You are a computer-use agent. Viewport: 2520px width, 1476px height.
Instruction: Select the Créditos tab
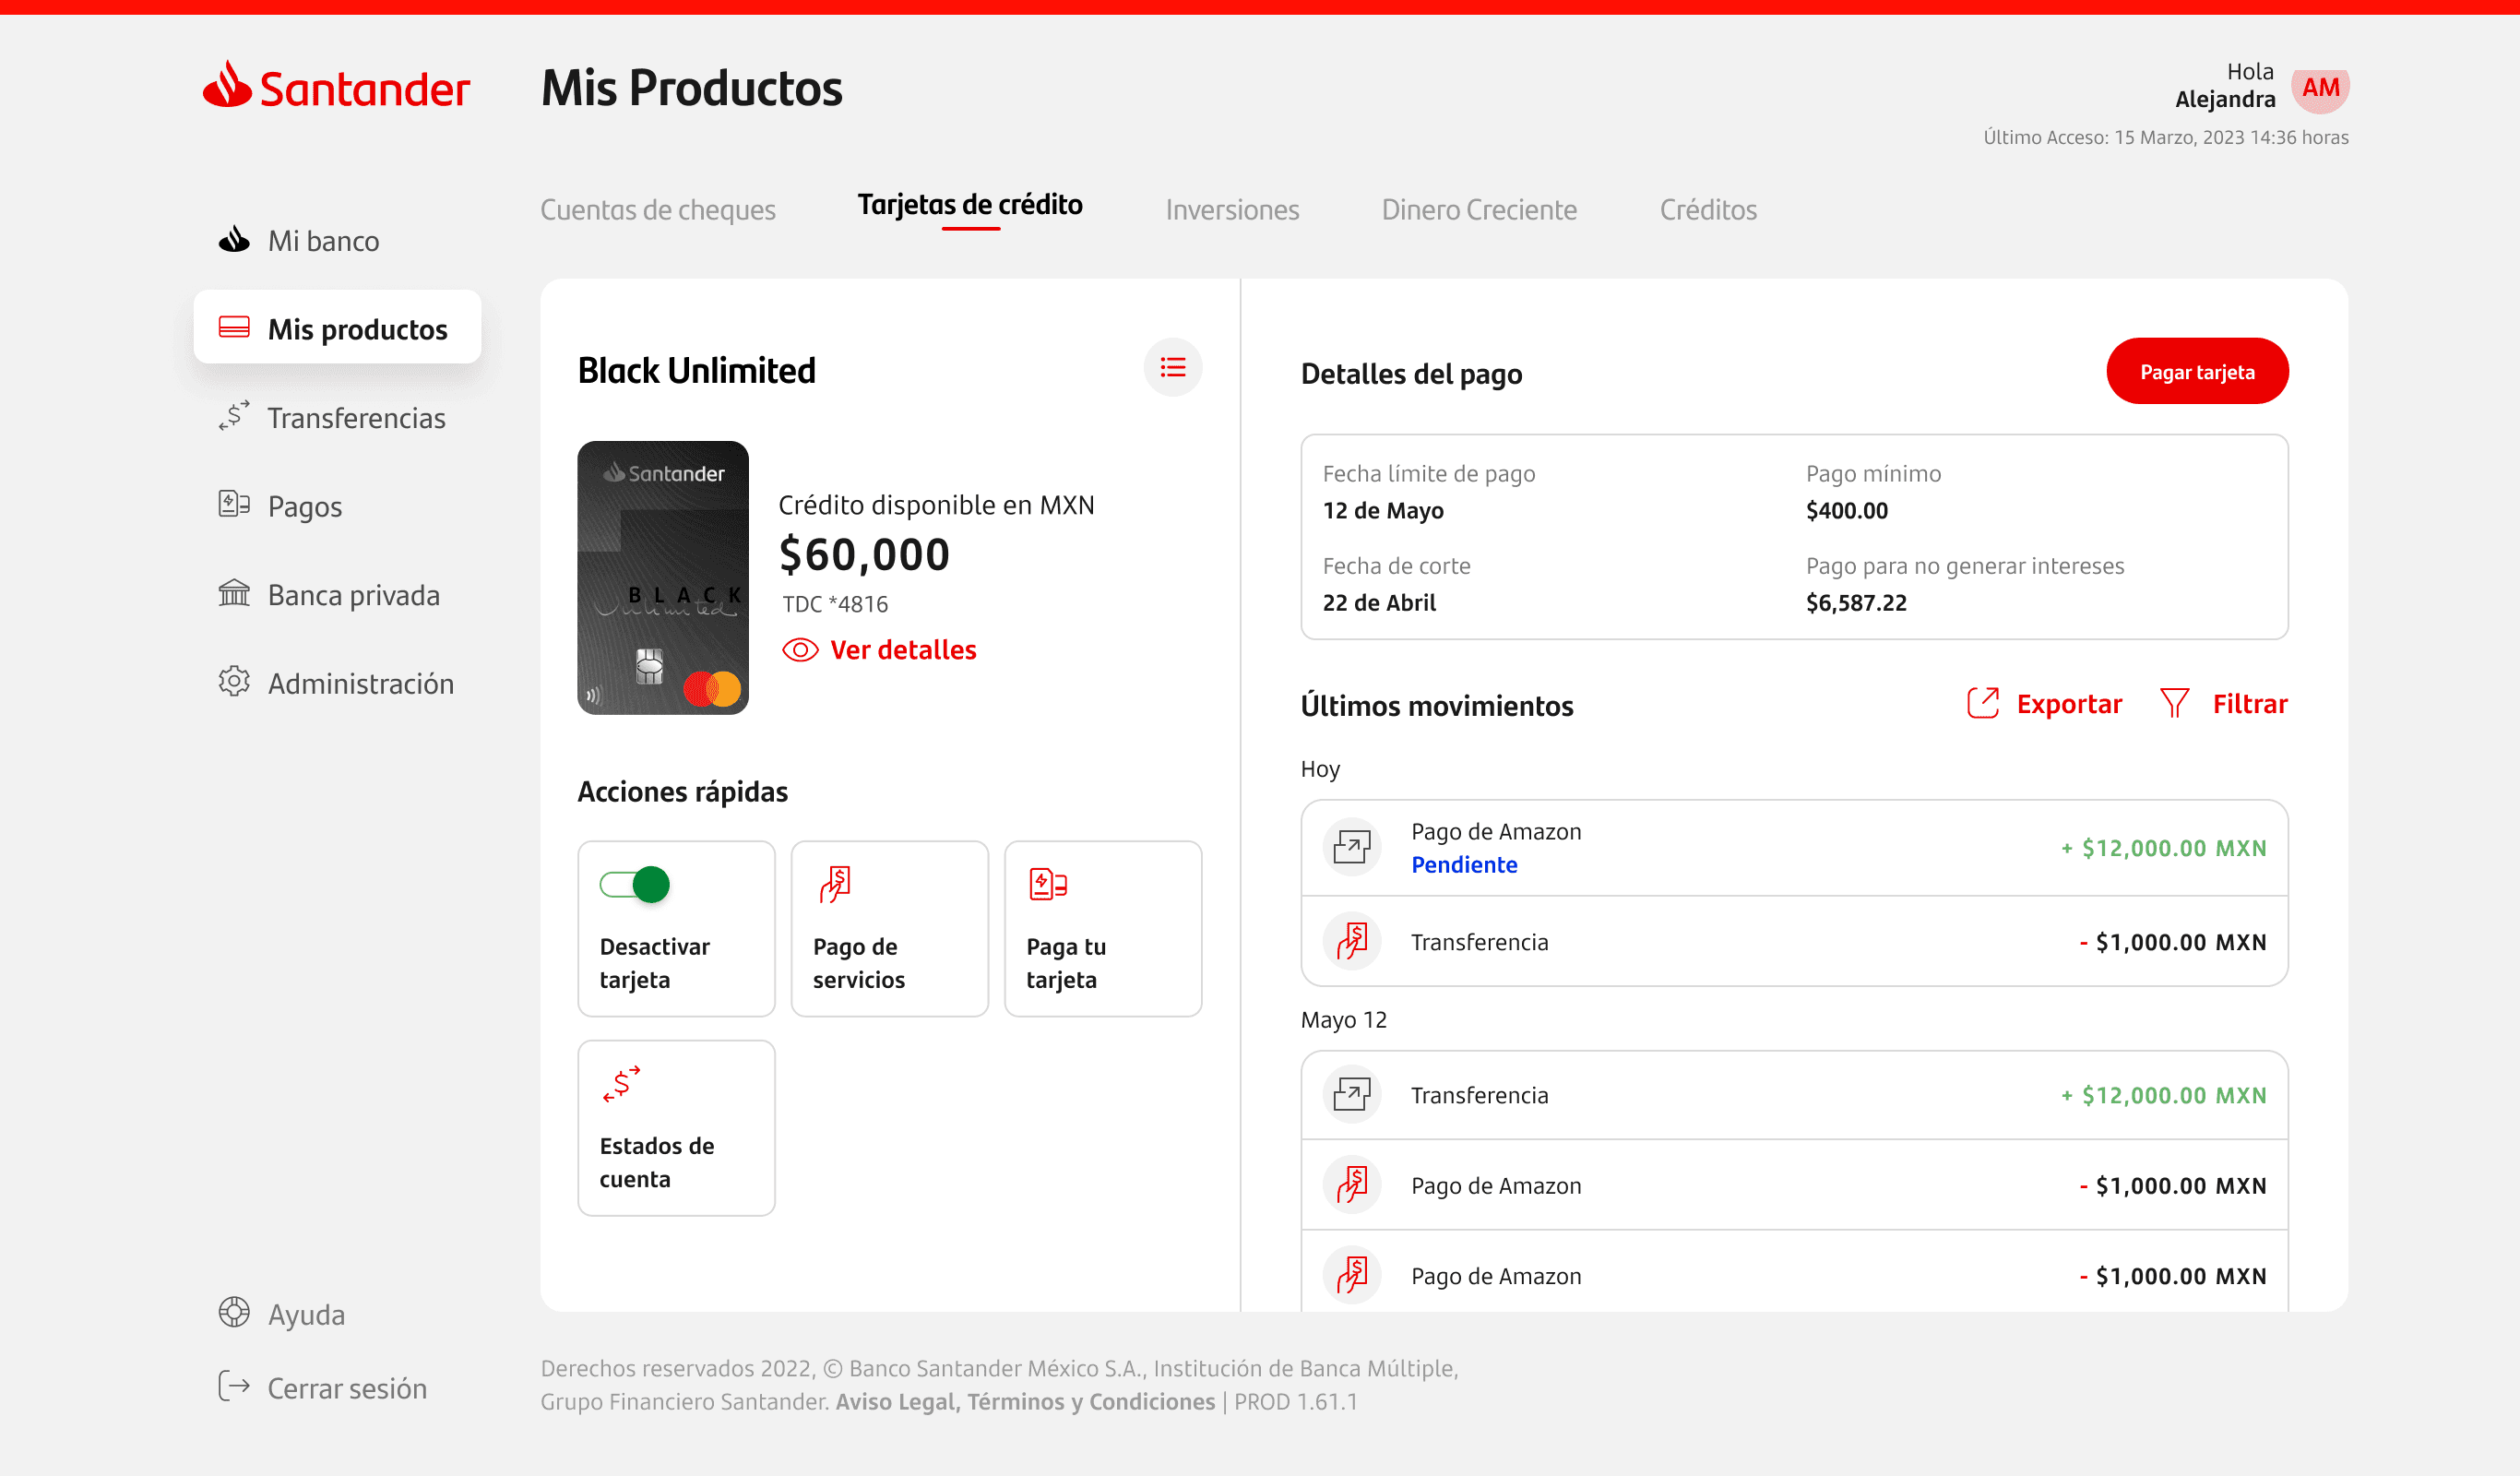tap(1707, 210)
